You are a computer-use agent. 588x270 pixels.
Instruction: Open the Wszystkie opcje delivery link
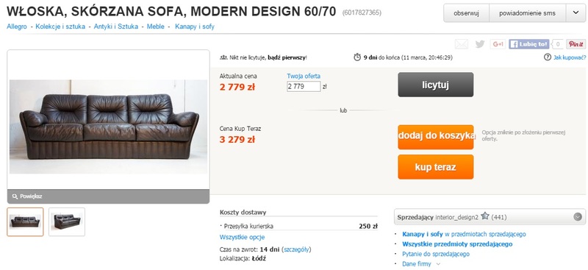242,238
